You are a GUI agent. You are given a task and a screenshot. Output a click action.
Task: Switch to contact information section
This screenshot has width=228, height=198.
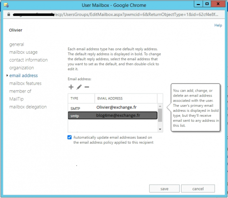pos(28,60)
